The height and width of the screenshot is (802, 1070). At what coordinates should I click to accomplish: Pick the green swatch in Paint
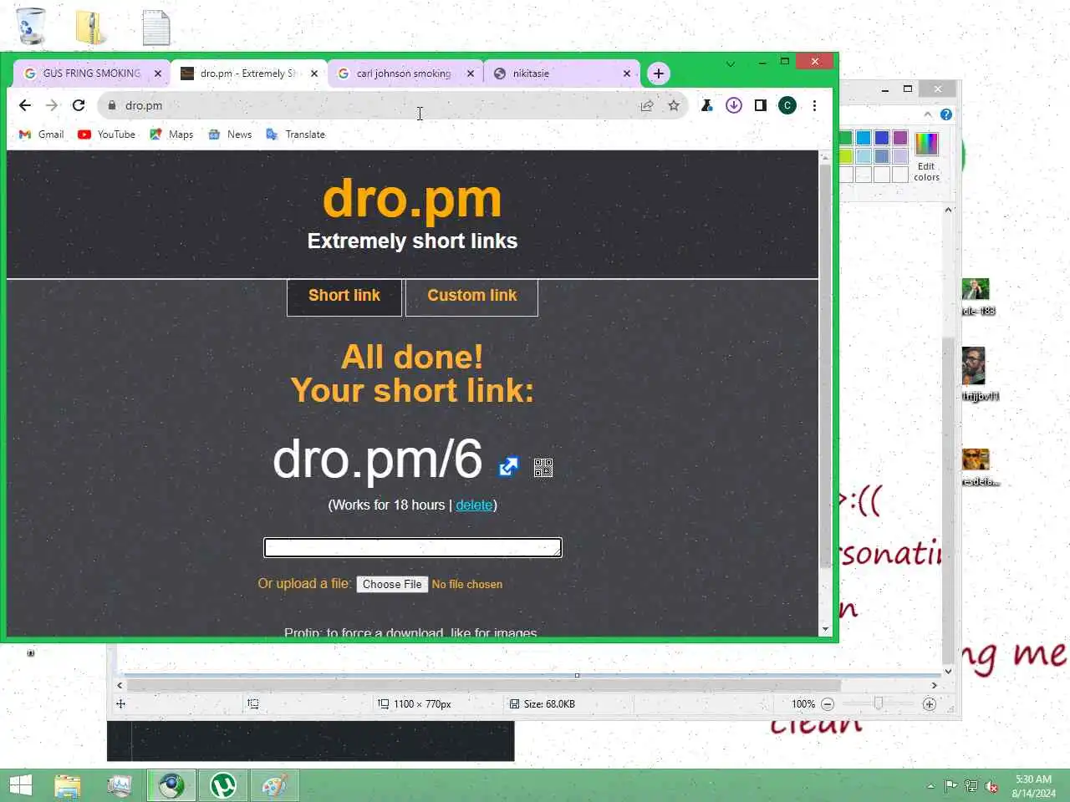click(x=845, y=138)
